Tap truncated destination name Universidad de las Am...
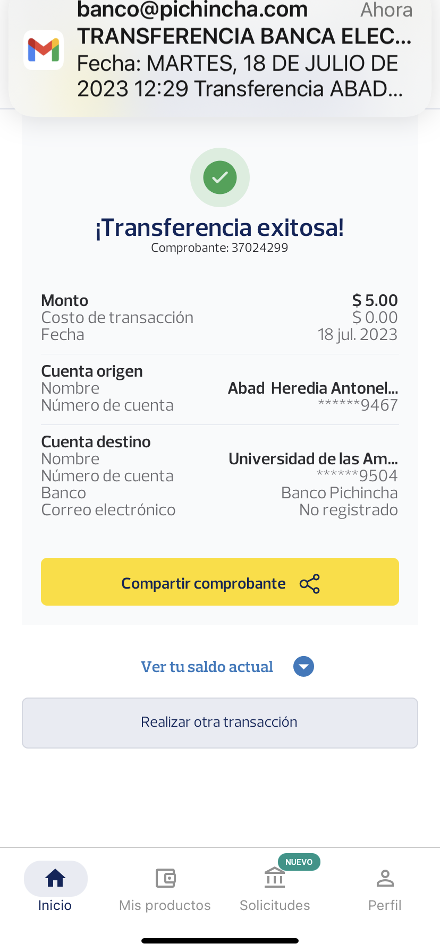This screenshot has height=952, width=440. point(313,458)
